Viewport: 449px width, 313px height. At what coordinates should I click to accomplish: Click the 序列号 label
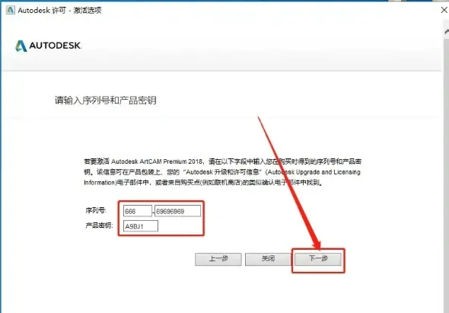point(96,210)
